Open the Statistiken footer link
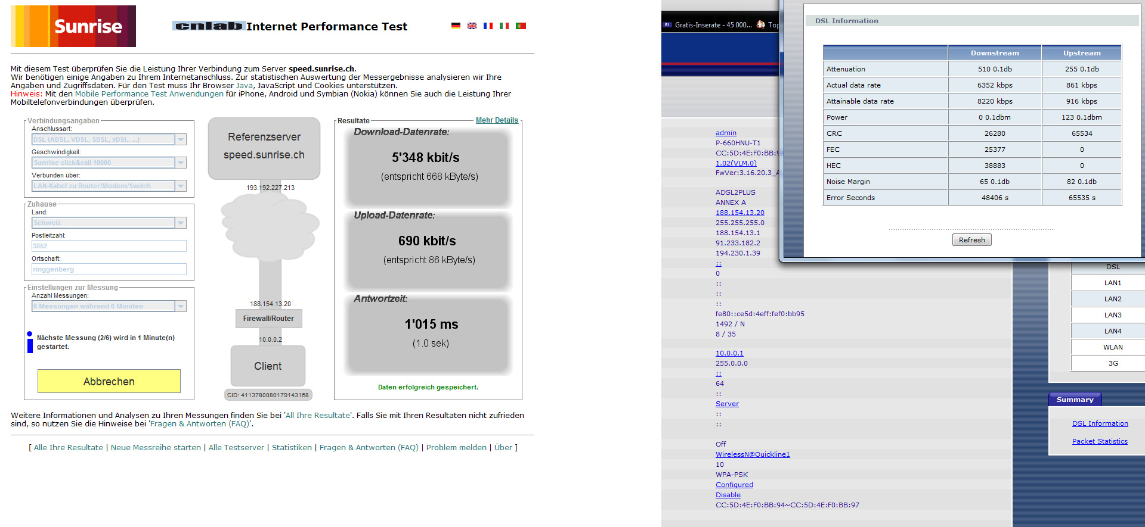 (x=292, y=448)
